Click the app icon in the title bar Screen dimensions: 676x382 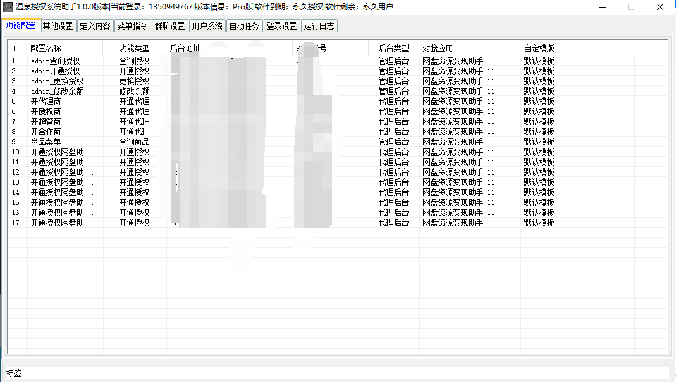pyautogui.click(x=8, y=7)
